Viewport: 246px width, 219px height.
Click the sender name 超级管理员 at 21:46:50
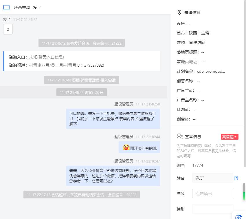(124, 104)
